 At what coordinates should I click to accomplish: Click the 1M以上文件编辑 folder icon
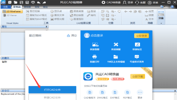click(116, 57)
